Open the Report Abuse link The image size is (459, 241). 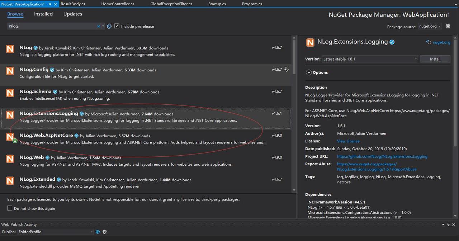click(377, 167)
